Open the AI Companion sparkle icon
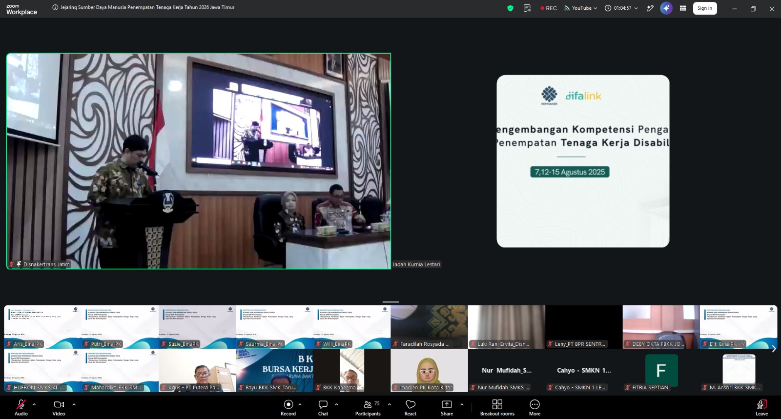781x419 pixels. (x=666, y=8)
